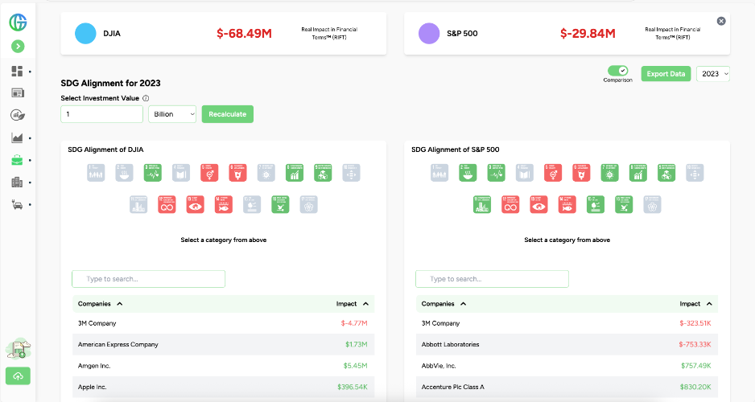Select the Accenture Plc Class A row
Image resolution: width=755 pixels, height=402 pixels.
point(567,387)
